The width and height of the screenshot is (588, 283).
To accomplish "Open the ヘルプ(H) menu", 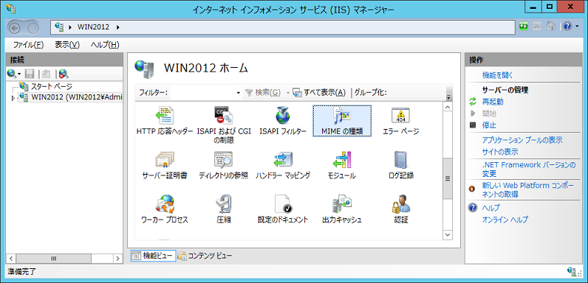I will point(105,45).
